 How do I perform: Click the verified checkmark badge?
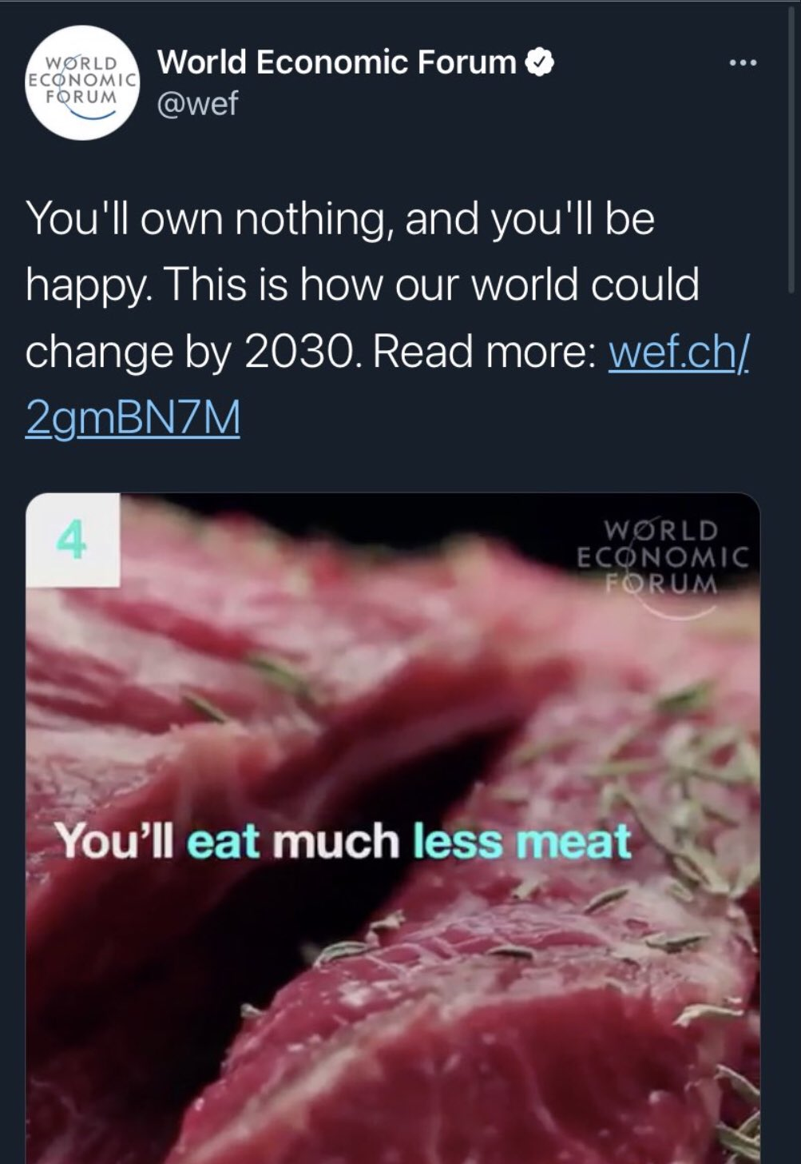click(x=539, y=62)
